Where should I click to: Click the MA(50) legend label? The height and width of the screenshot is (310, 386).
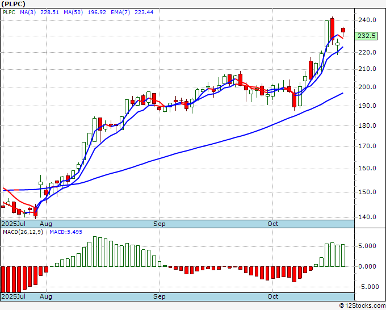73,12
